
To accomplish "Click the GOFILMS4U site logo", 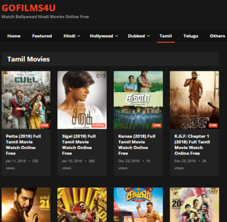I will click(28, 8).
